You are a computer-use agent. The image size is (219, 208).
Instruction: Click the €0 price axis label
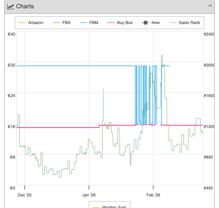point(12,188)
